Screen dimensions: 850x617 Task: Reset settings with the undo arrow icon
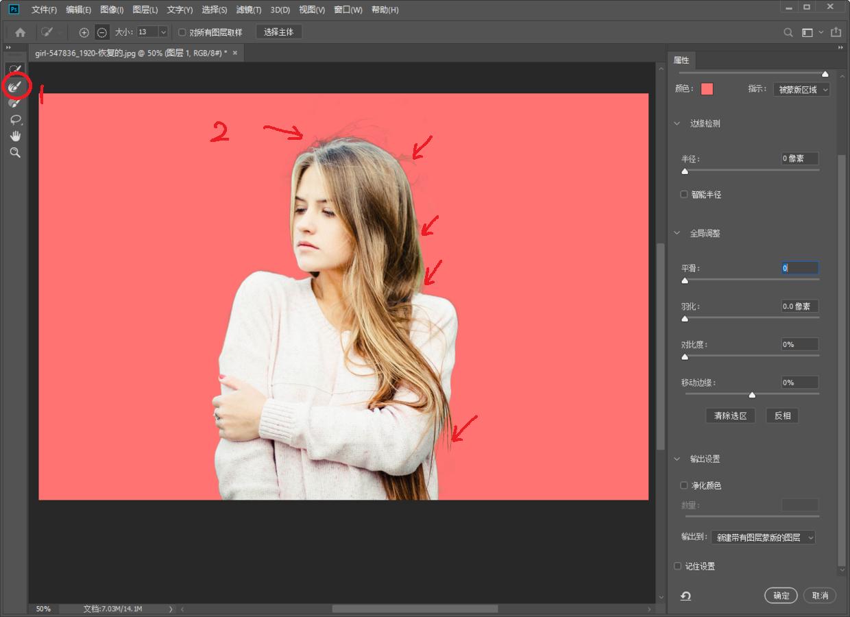coord(685,596)
